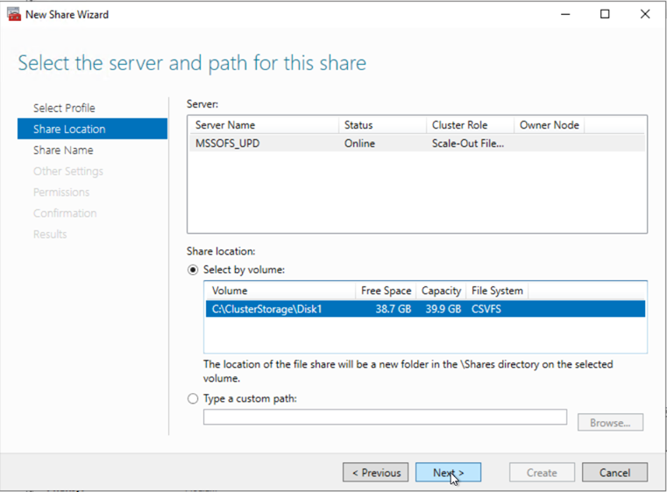Click the Next button

pyautogui.click(x=448, y=473)
